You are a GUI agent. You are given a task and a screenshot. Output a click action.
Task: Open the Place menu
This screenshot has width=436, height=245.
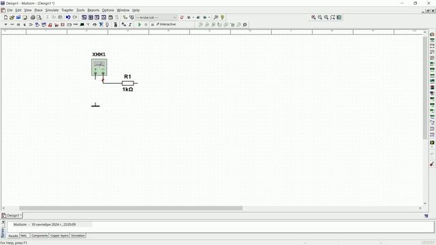tap(38, 10)
